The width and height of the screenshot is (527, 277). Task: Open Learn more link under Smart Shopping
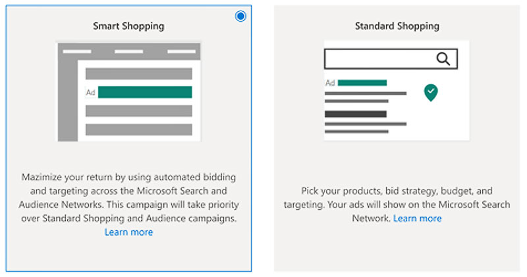click(128, 232)
